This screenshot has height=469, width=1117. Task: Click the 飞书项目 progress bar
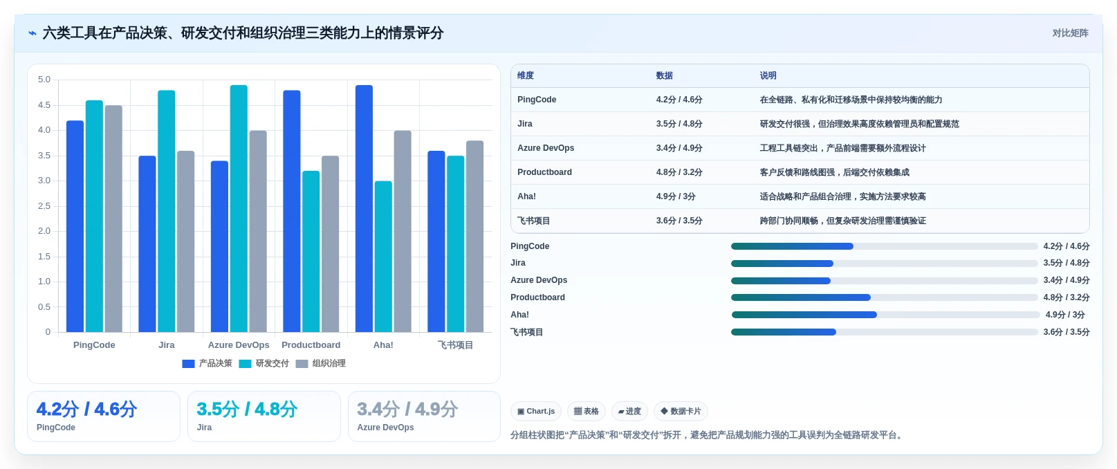pos(885,333)
